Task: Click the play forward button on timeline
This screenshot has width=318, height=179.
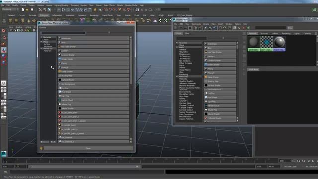Action: [x=313, y=161]
